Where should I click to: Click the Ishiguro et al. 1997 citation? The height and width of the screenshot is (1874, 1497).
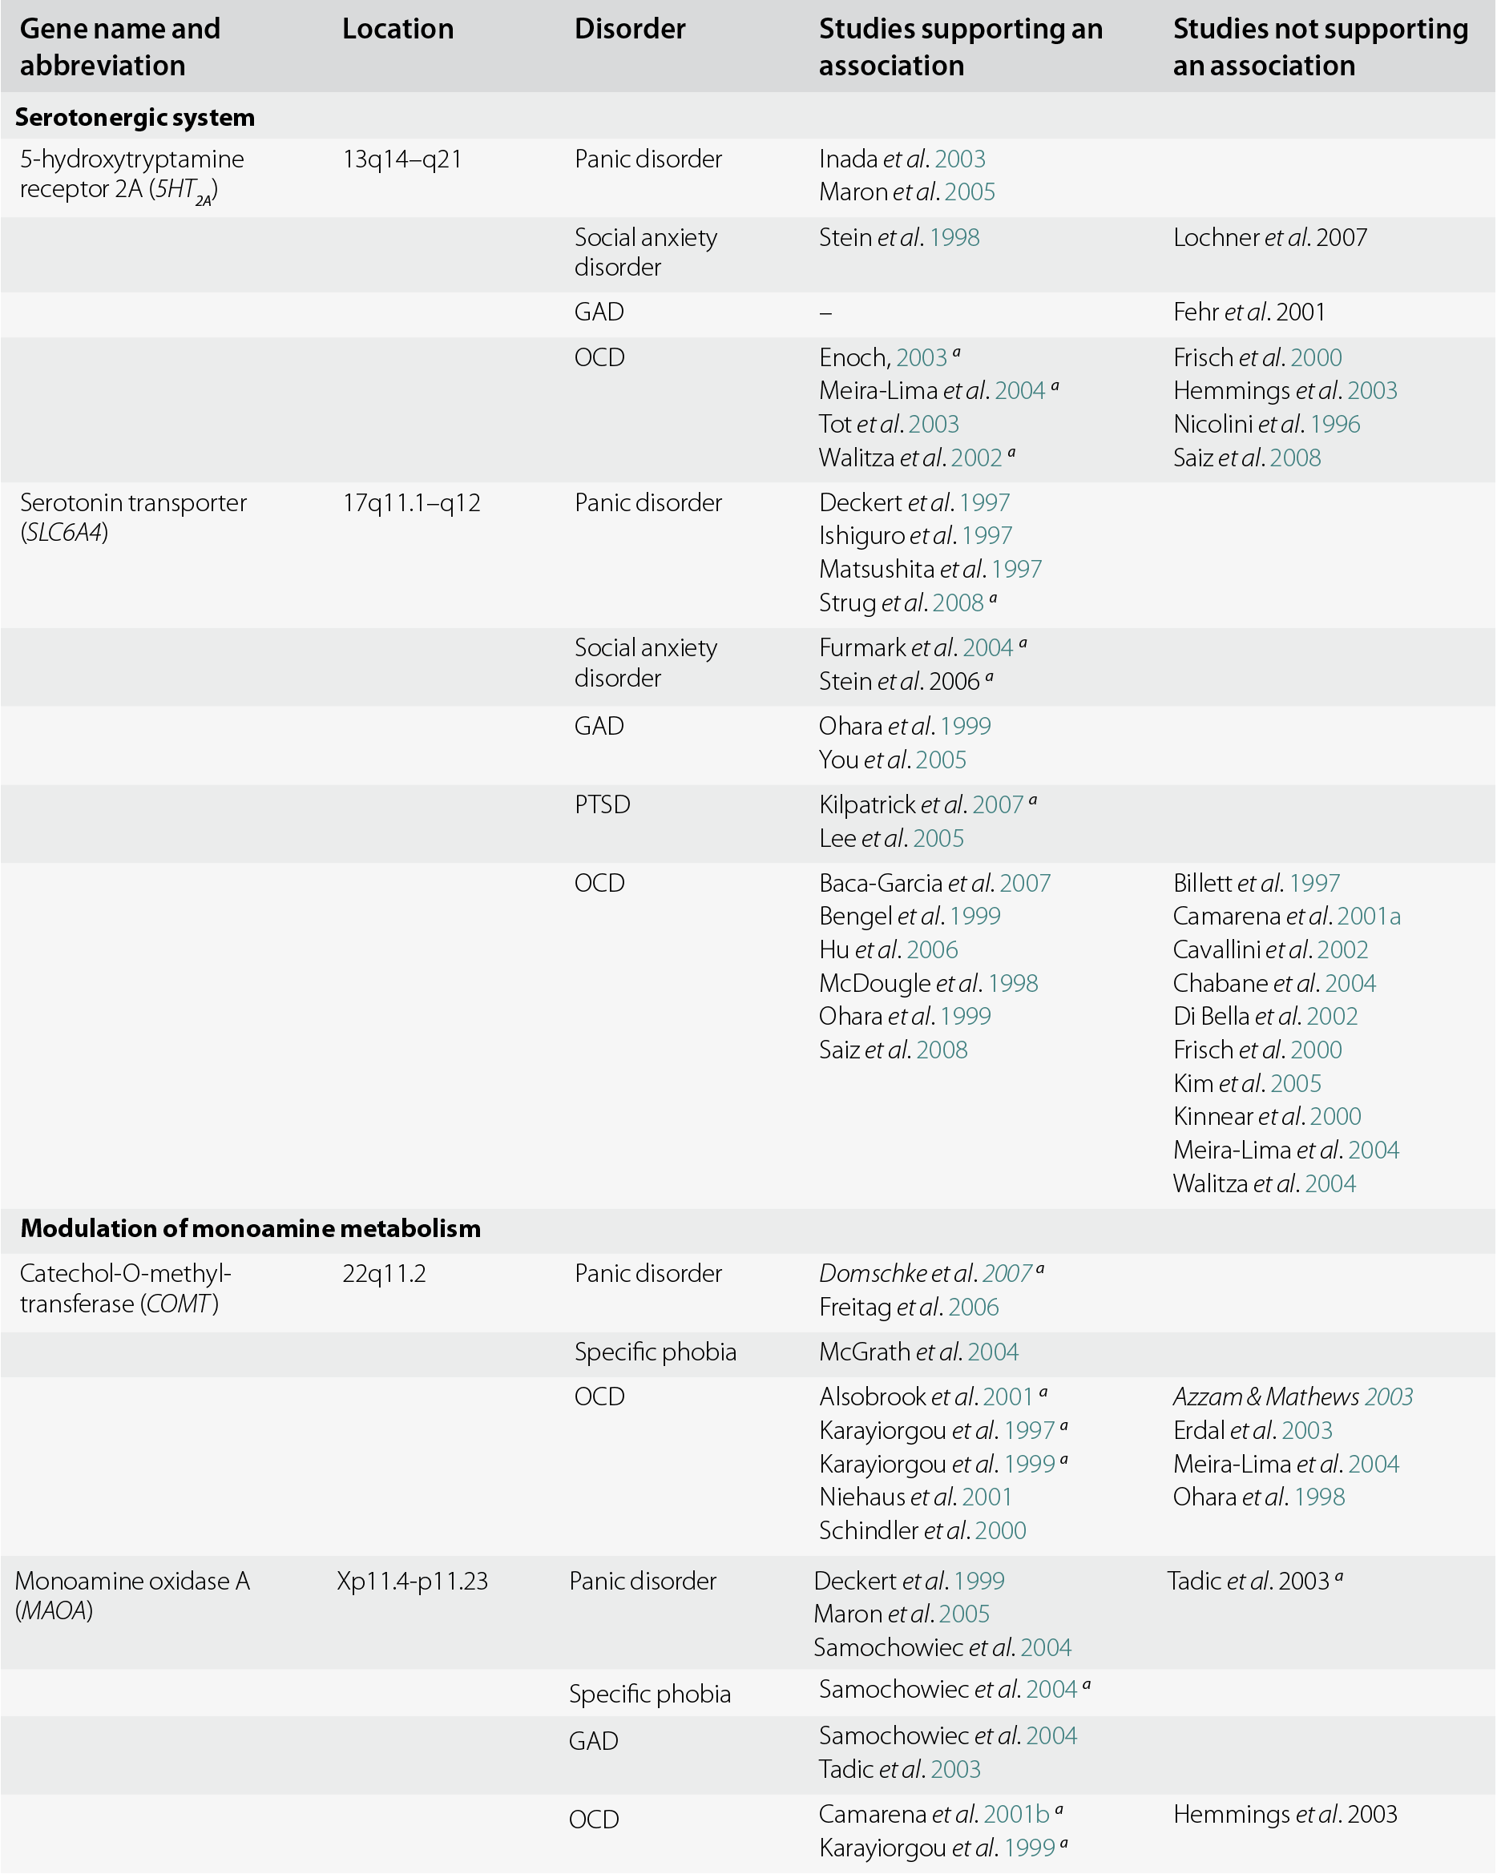pyautogui.click(x=987, y=536)
